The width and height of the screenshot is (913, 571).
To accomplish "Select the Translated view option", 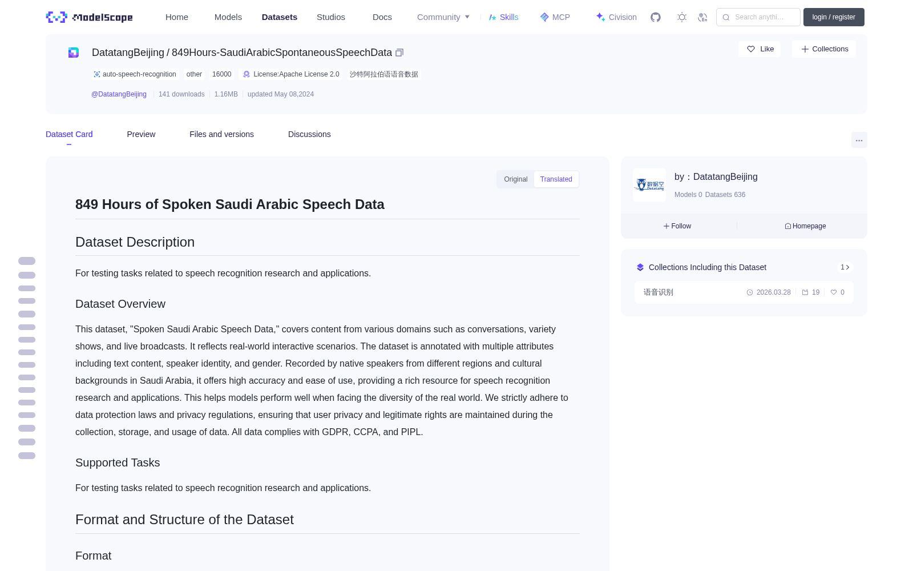I will (x=556, y=179).
